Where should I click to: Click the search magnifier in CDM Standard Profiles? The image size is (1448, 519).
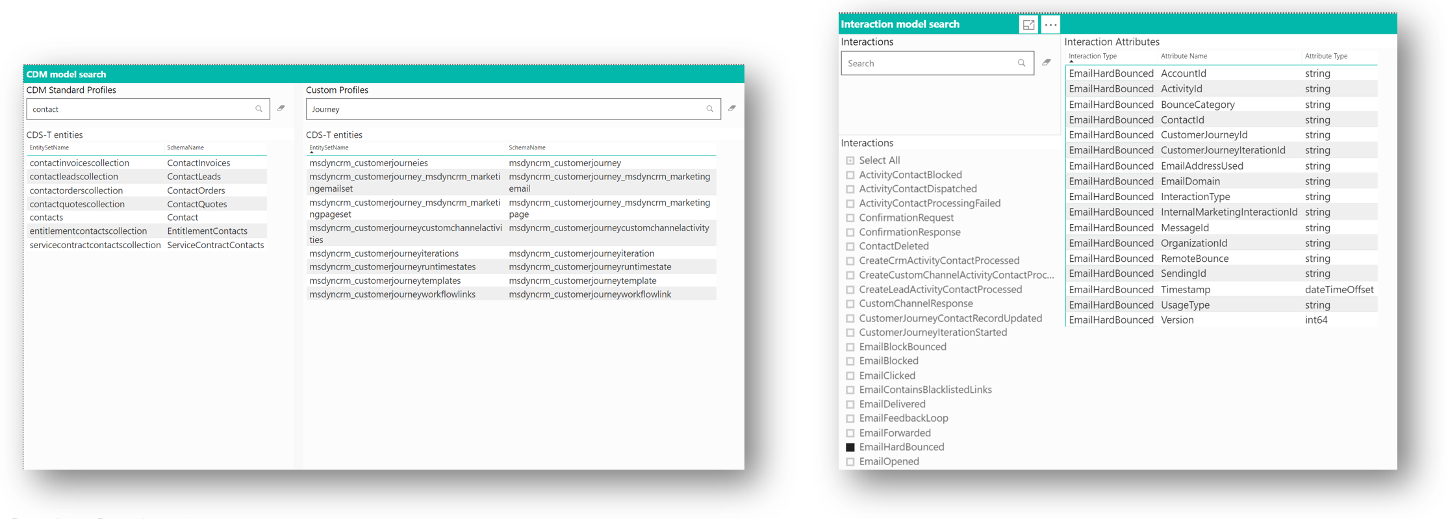259,108
